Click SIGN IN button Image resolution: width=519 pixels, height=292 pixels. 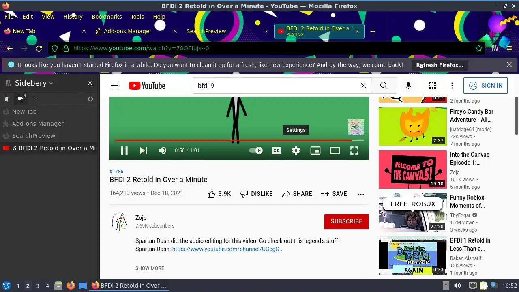(485, 86)
